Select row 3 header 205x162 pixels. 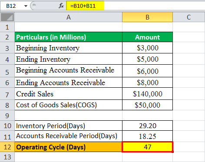point(7,48)
